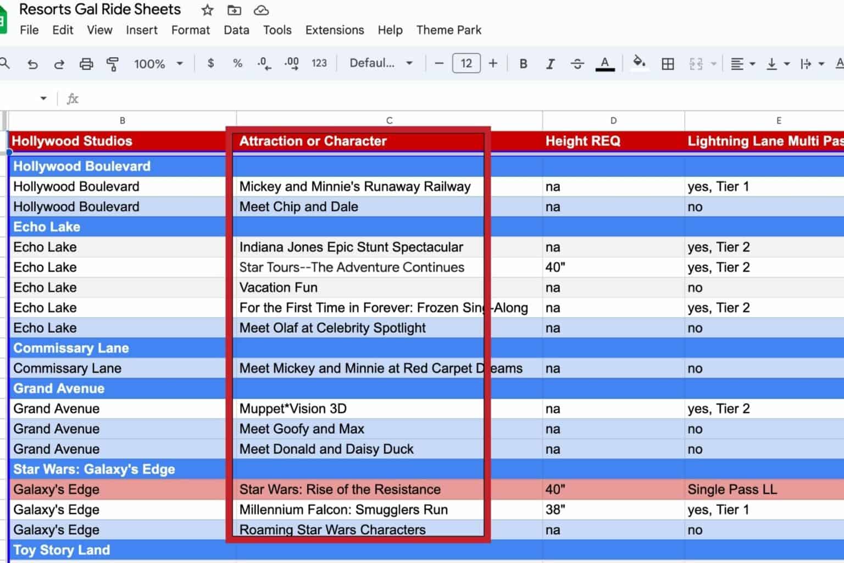Open the text color picker

(x=605, y=64)
